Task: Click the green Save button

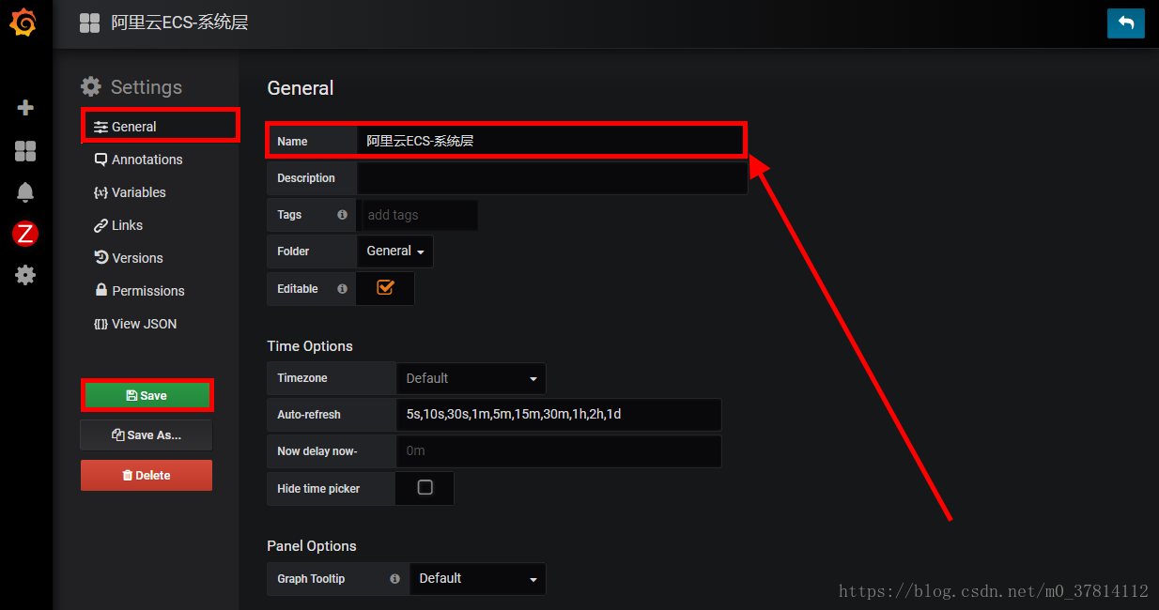Action: 147,395
